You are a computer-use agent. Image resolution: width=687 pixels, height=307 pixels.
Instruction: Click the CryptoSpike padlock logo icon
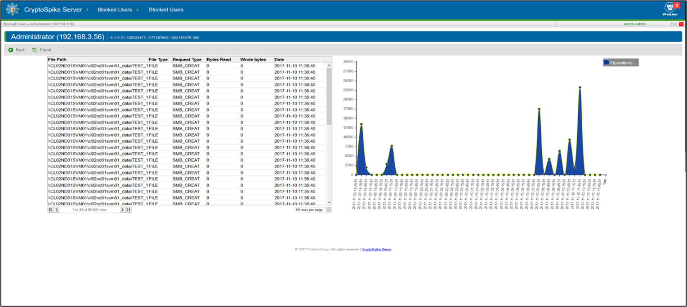pyautogui.click(x=13, y=9)
